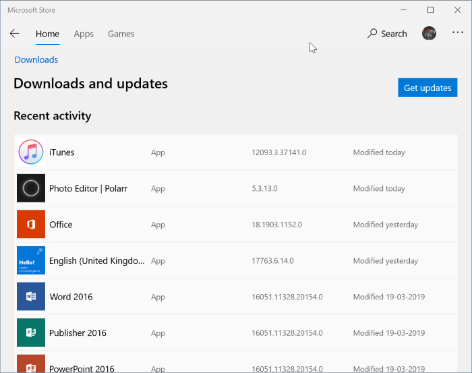Viewport: 472px width, 373px height.
Task: Select the iTunes name text
Action: click(62, 152)
